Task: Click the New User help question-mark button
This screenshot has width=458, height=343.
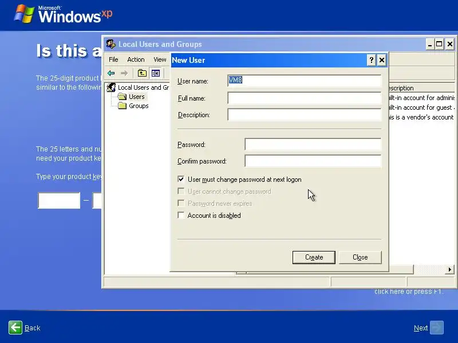Action: click(371, 60)
